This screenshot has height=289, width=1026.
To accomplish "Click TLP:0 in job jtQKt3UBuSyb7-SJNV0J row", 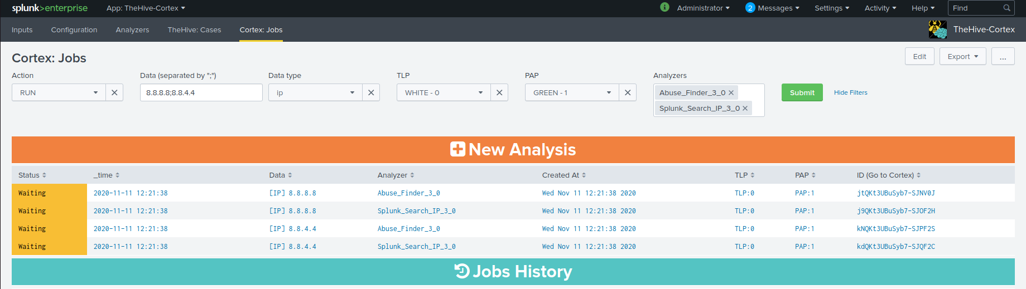I will (x=744, y=193).
